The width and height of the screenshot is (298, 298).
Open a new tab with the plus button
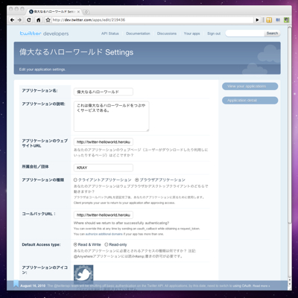coord(86,12)
